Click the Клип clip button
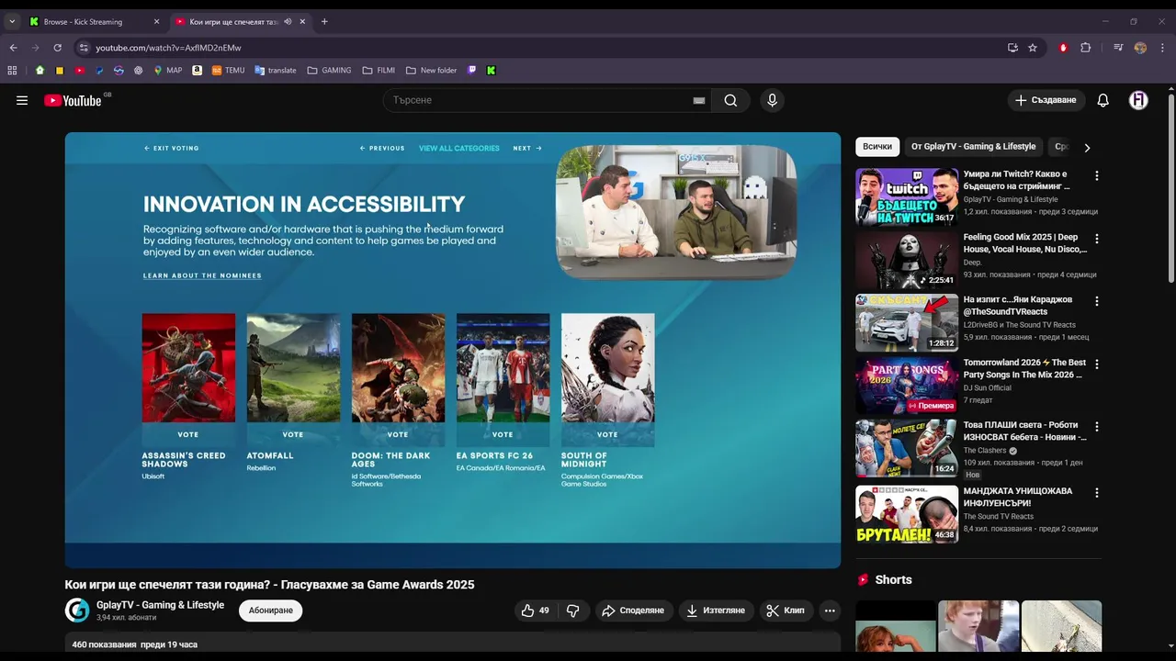Image resolution: width=1176 pixels, height=661 pixels. pos(786,611)
